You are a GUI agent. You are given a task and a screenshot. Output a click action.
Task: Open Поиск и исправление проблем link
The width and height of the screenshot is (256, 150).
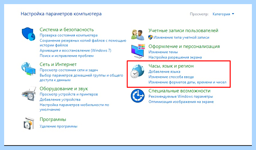(66, 56)
